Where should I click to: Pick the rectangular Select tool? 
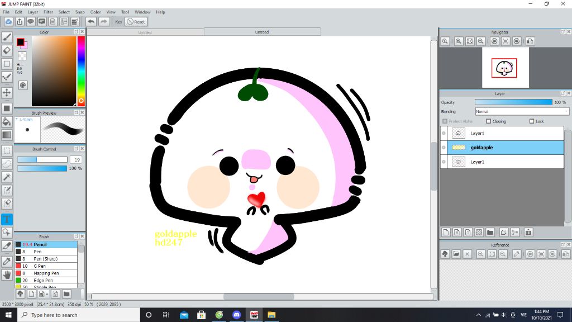7,150
